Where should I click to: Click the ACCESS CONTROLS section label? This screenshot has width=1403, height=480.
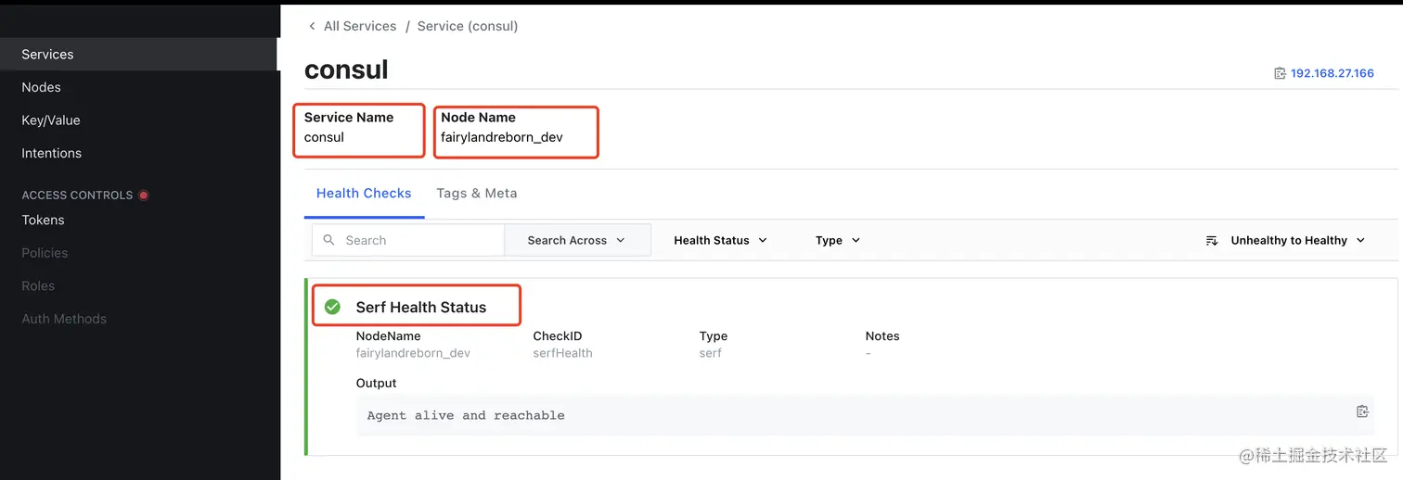pos(77,196)
